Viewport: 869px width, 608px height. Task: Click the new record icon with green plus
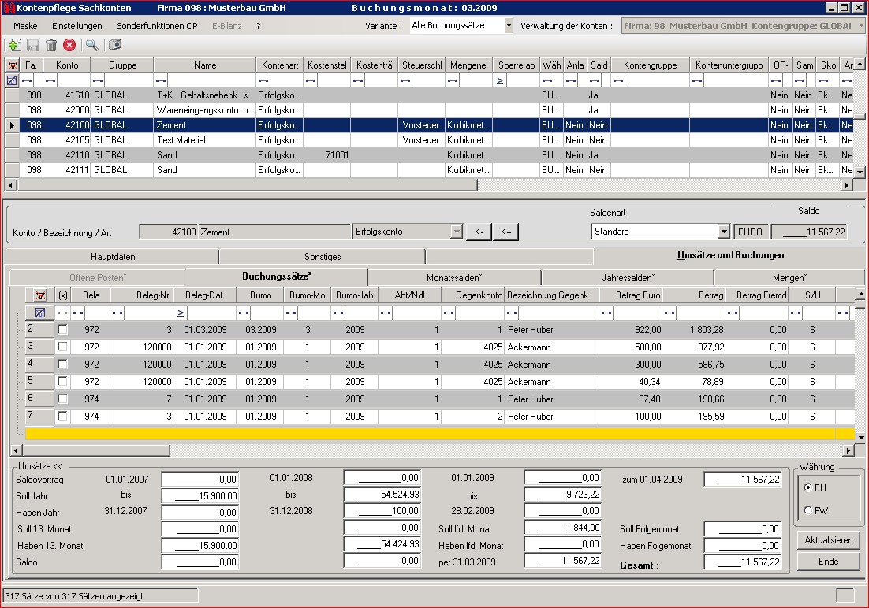pyautogui.click(x=14, y=46)
